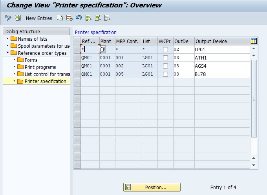This screenshot has width=267, height=195.
Task: Click the Output Device column header
Action: click(222, 41)
